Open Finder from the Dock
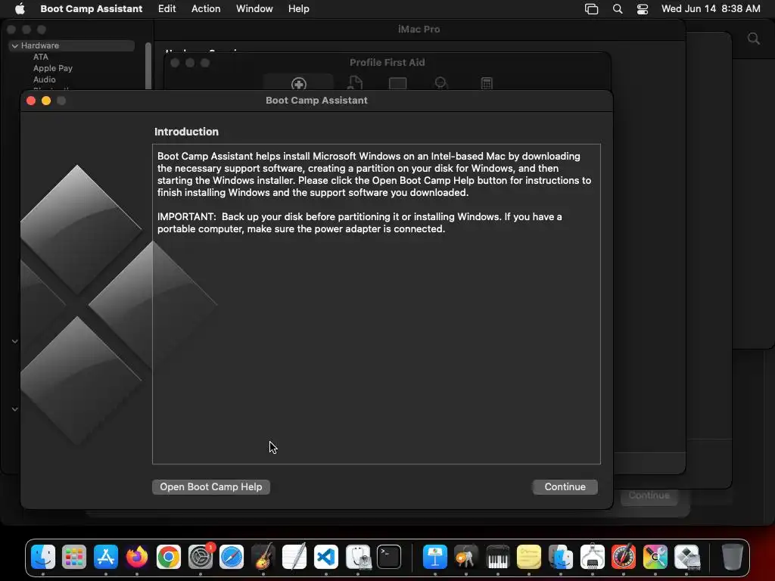 [x=43, y=557]
